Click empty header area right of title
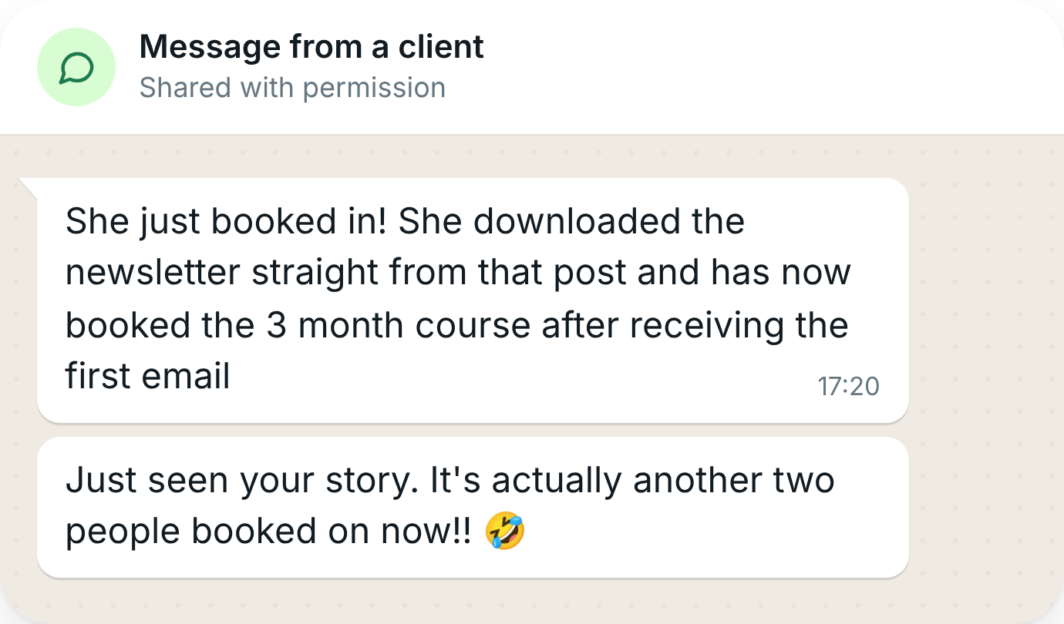The height and width of the screenshot is (624, 1064). tap(771, 67)
